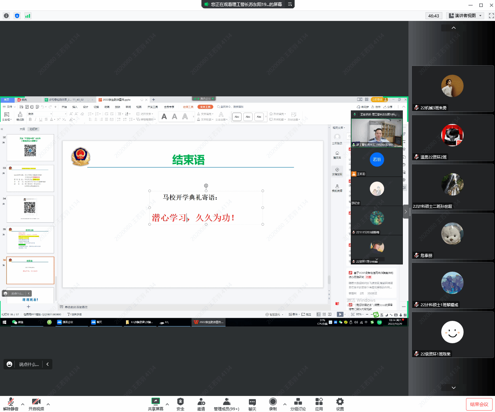Viewport: 495px width, 412px height.
Task: Open the menu beside the screen-sharing notice
Action: (290, 4)
